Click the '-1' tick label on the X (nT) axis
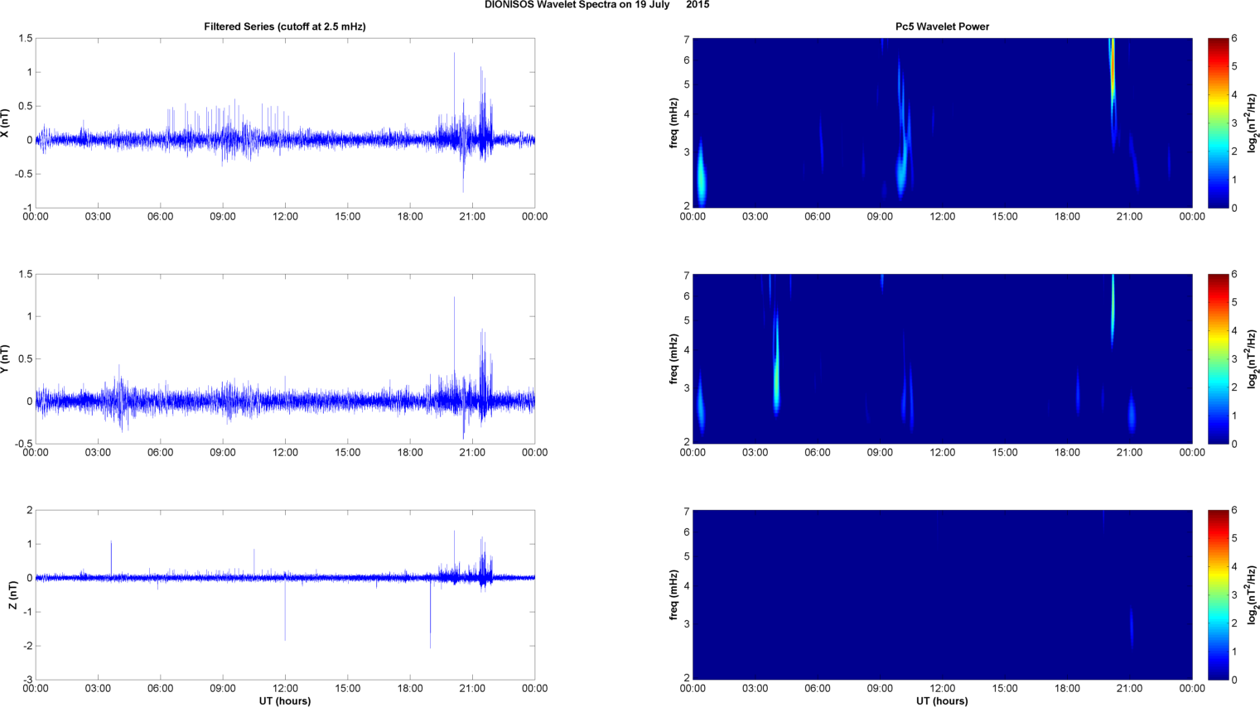 [x=27, y=209]
